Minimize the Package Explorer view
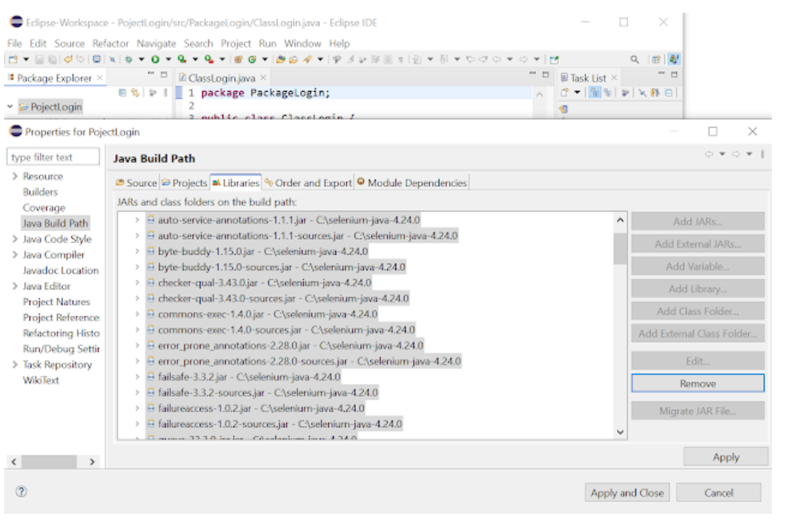This screenshot has width=788, height=525. pyautogui.click(x=150, y=74)
